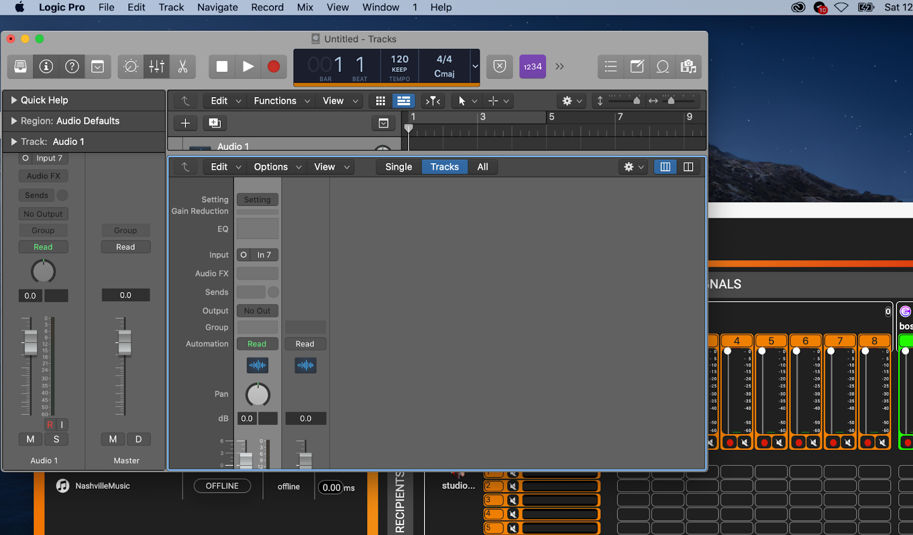Show more control bar items chevron
The image size is (913, 535).
tap(560, 67)
